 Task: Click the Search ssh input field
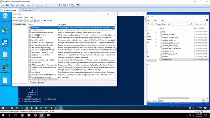pos(200,24)
